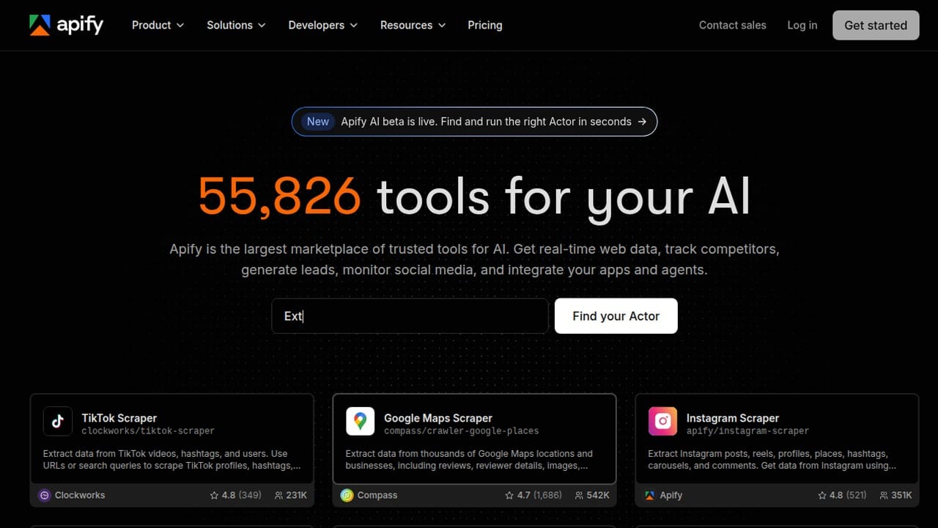Click the Instagram Scraper description text
938x528 pixels.
click(772, 460)
